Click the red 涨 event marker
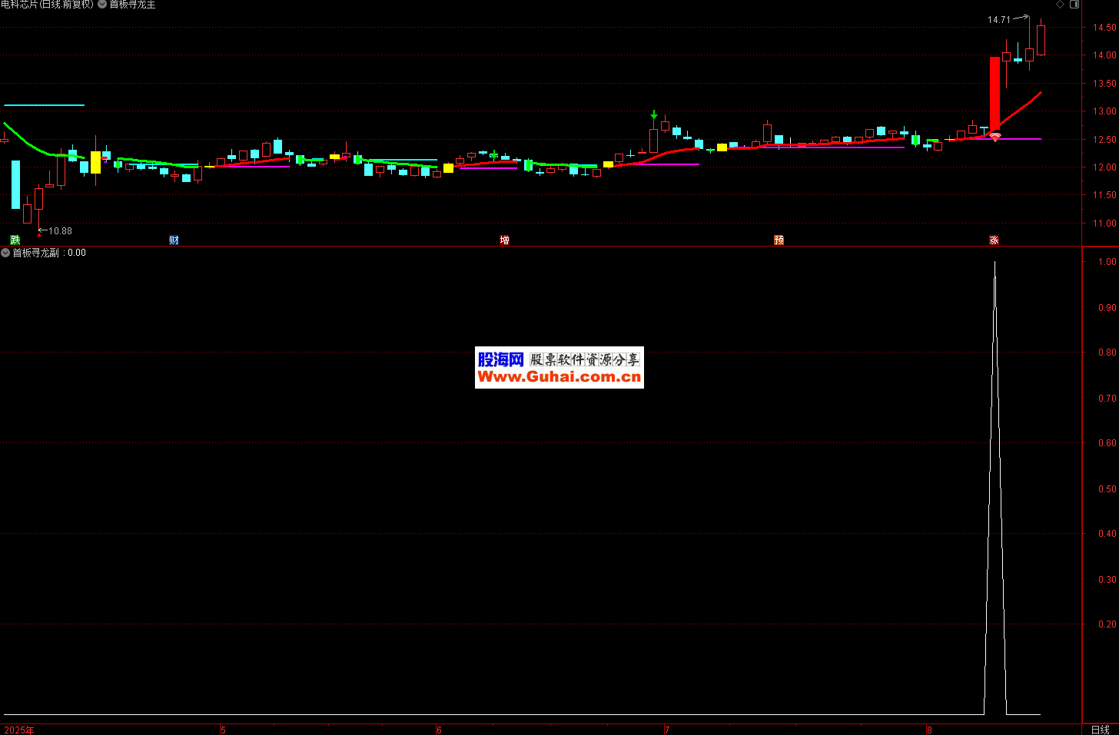Screen dimensions: 1119x735 994,240
